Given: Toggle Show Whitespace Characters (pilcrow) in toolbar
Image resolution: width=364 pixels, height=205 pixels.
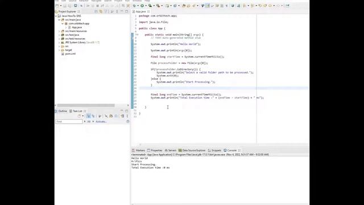Looking at the screenshot, I should 226,6.
